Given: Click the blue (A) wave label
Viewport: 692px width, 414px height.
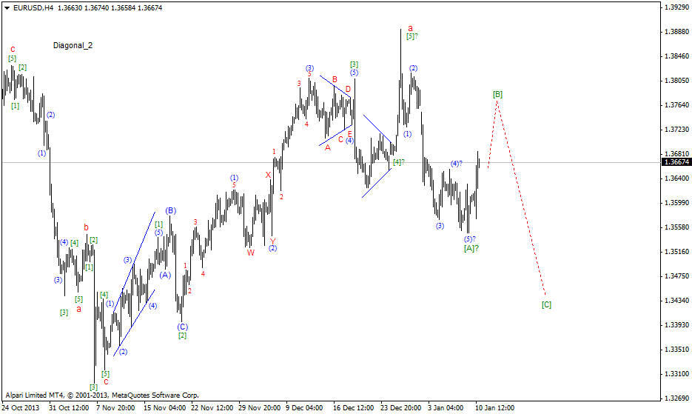Looking at the screenshot, I should tap(165, 276).
